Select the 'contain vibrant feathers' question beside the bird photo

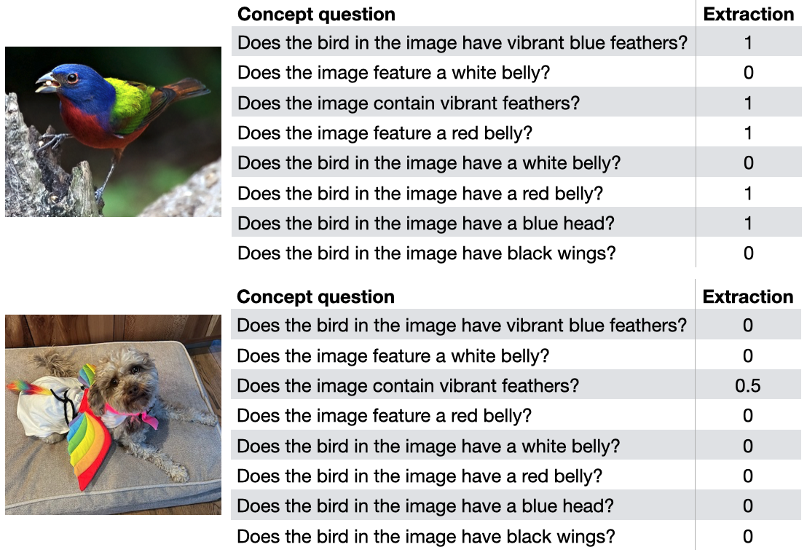click(409, 103)
